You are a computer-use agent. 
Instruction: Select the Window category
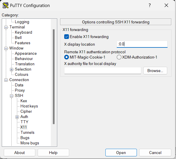point(16,48)
